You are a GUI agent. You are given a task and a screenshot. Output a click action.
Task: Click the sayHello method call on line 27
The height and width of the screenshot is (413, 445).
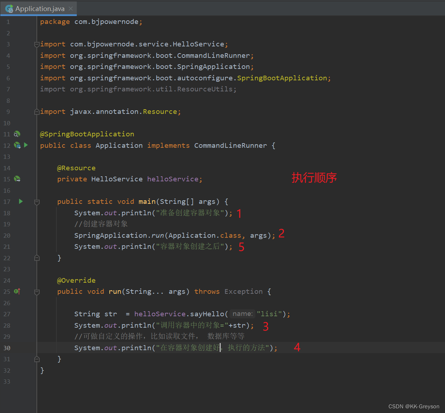point(207,314)
